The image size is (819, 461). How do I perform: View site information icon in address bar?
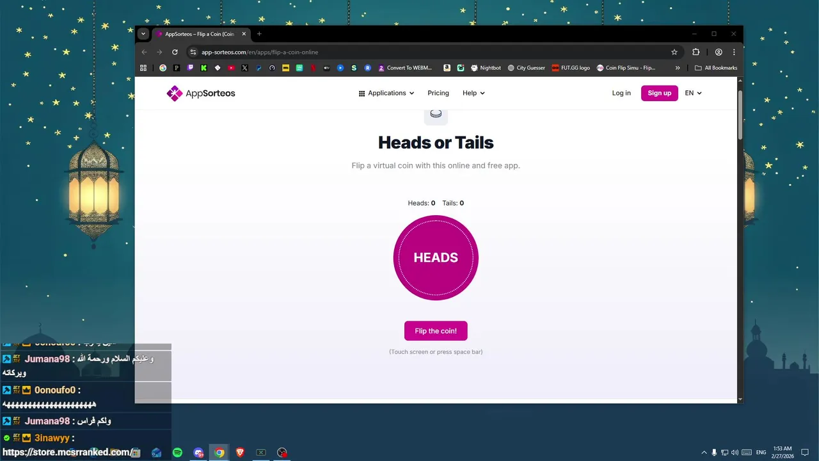[193, 52]
